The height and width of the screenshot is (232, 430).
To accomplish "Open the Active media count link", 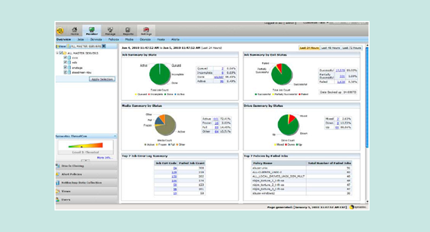I will pos(216,119).
